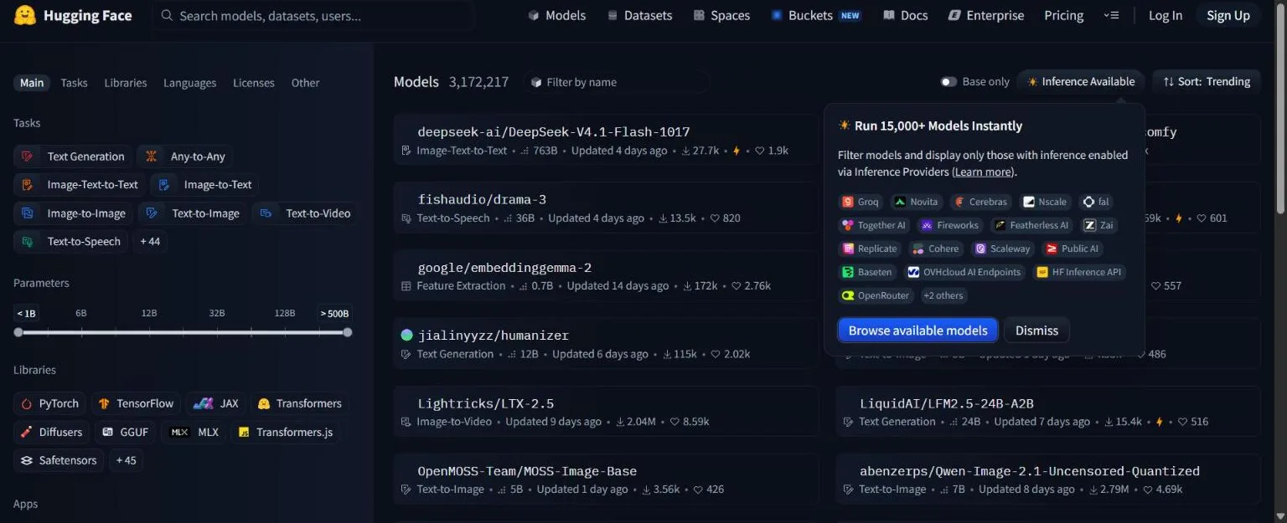Open the Spaces navigation item
Image resolution: width=1287 pixels, height=523 pixels.
[x=721, y=15]
